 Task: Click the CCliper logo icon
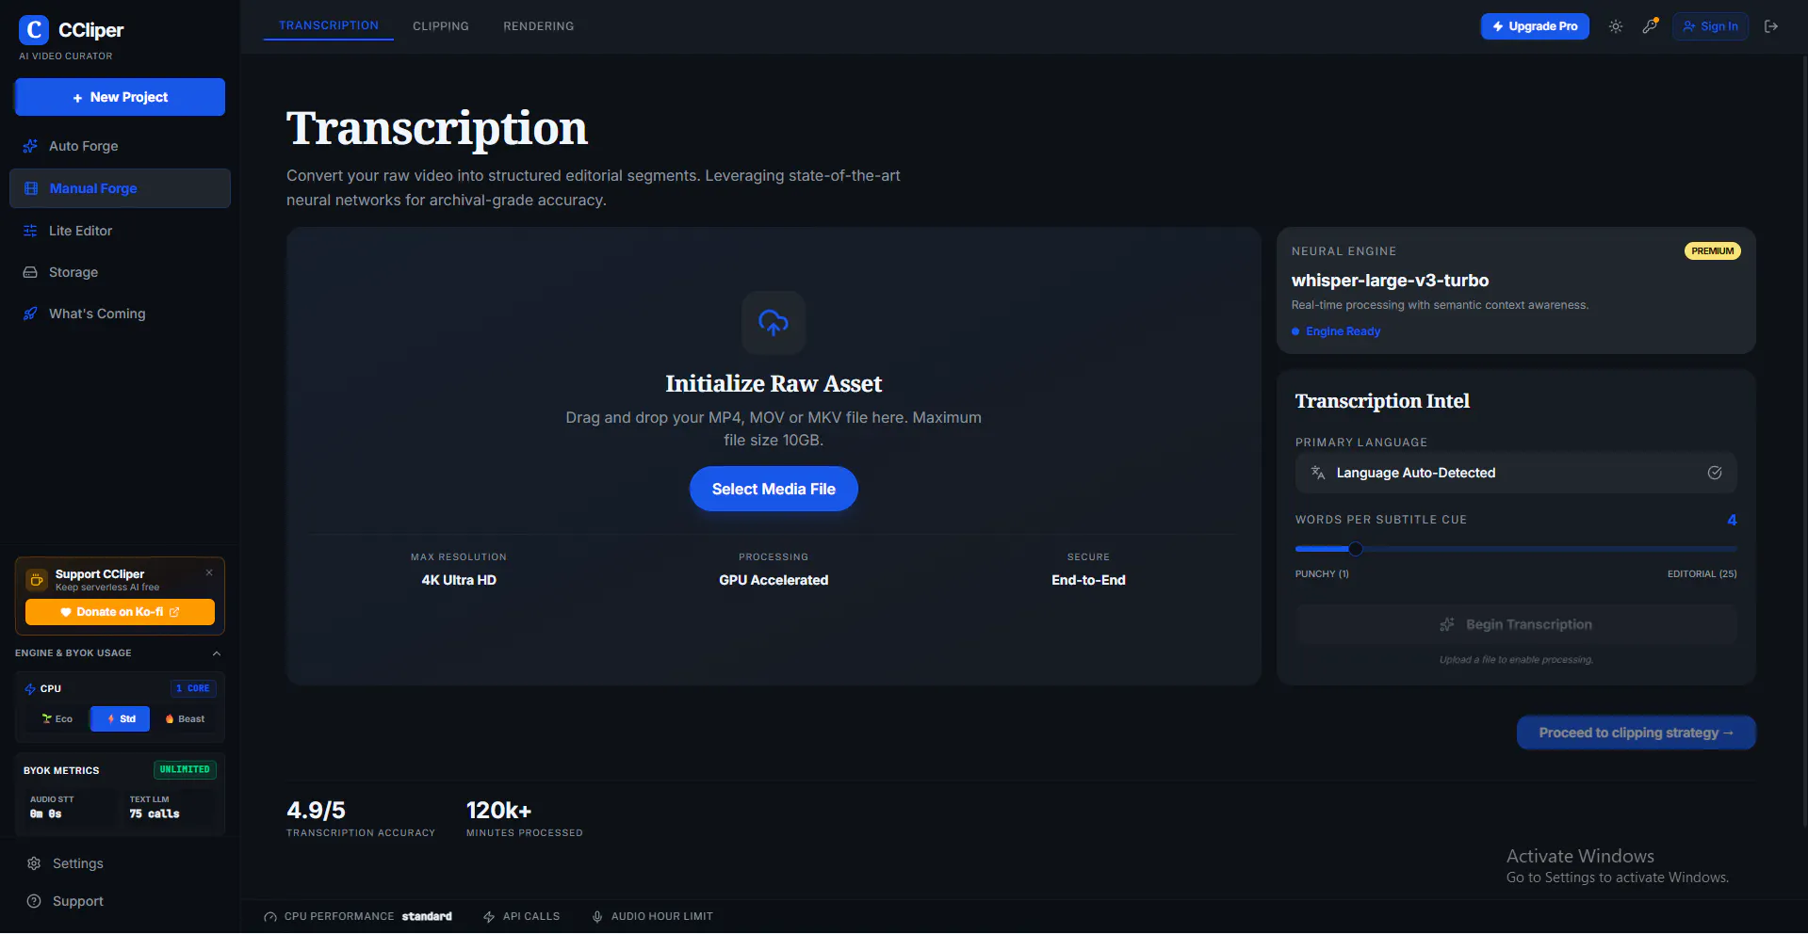[34, 30]
